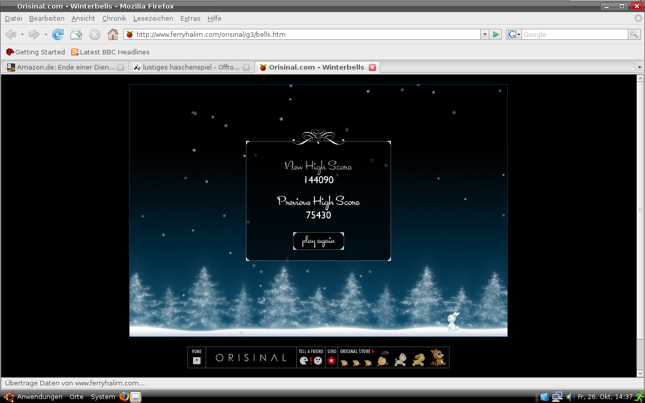Close the lustiges häschenspiel tab
The image size is (645, 403).
tap(246, 68)
